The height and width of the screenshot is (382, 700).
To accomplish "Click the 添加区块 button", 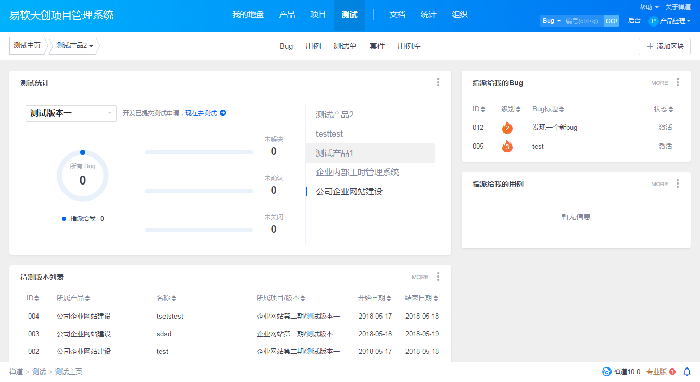I will (x=665, y=46).
